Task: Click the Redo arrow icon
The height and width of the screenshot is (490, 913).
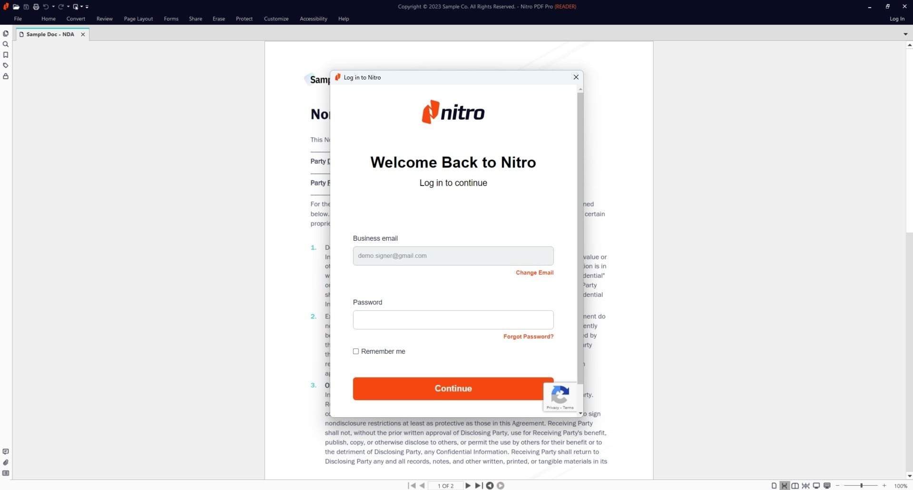Action: (x=61, y=7)
